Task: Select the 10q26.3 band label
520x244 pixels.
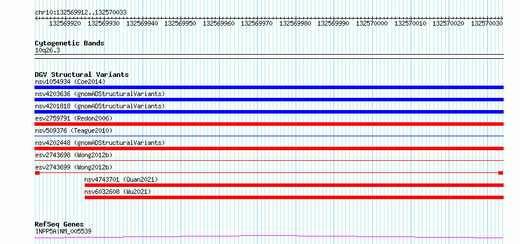Action: tap(47, 51)
